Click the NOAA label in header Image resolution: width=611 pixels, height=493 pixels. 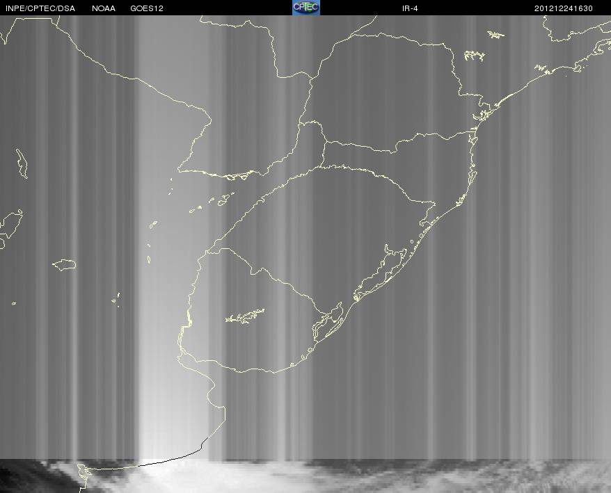coord(104,8)
